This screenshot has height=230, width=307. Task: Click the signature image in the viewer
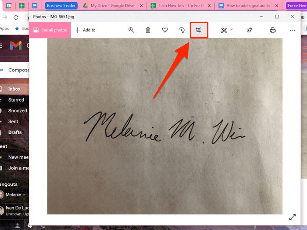(x=165, y=126)
